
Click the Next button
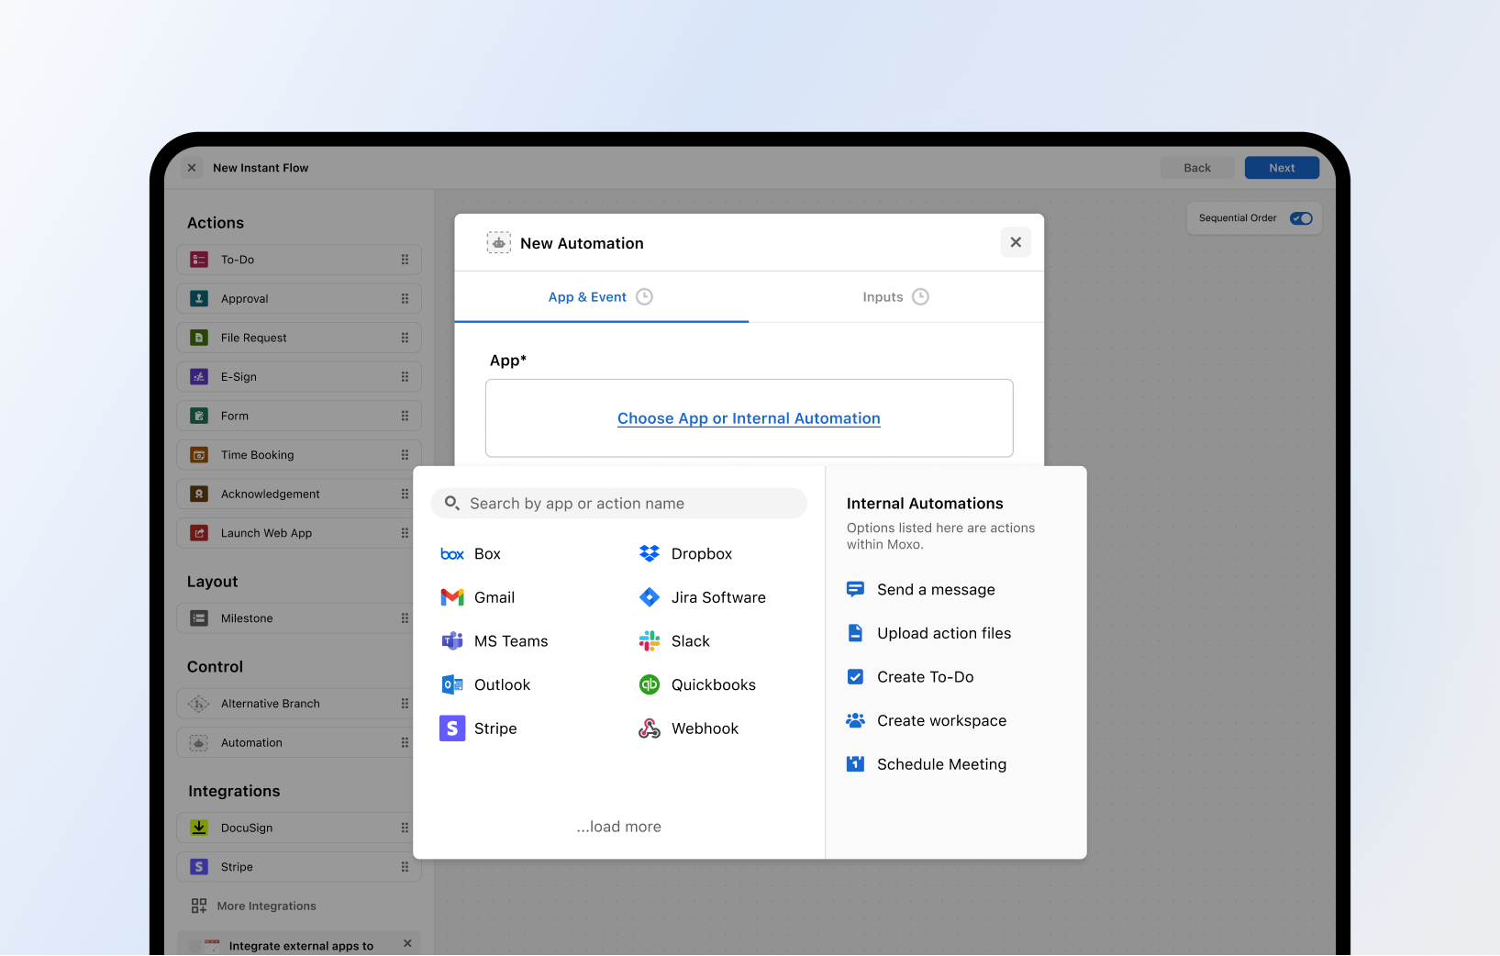pyautogui.click(x=1282, y=168)
